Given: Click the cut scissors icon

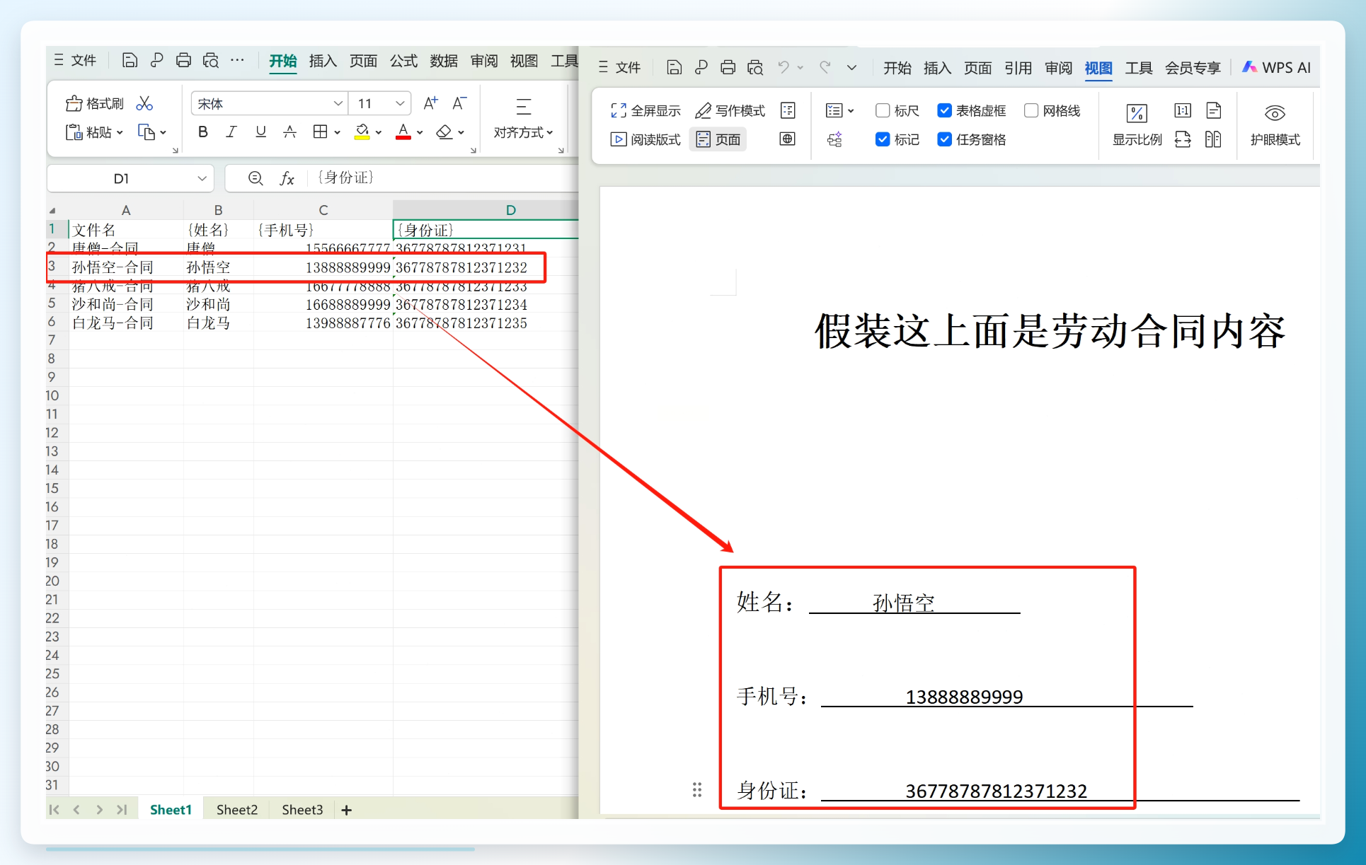Looking at the screenshot, I should [x=144, y=103].
